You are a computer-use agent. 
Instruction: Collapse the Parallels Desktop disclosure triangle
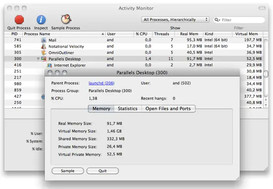pyautogui.click(x=38, y=59)
